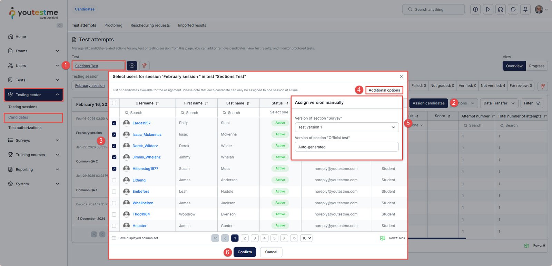Switch to the Proctoring tab
The width and height of the screenshot is (552, 266).
point(113,25)
